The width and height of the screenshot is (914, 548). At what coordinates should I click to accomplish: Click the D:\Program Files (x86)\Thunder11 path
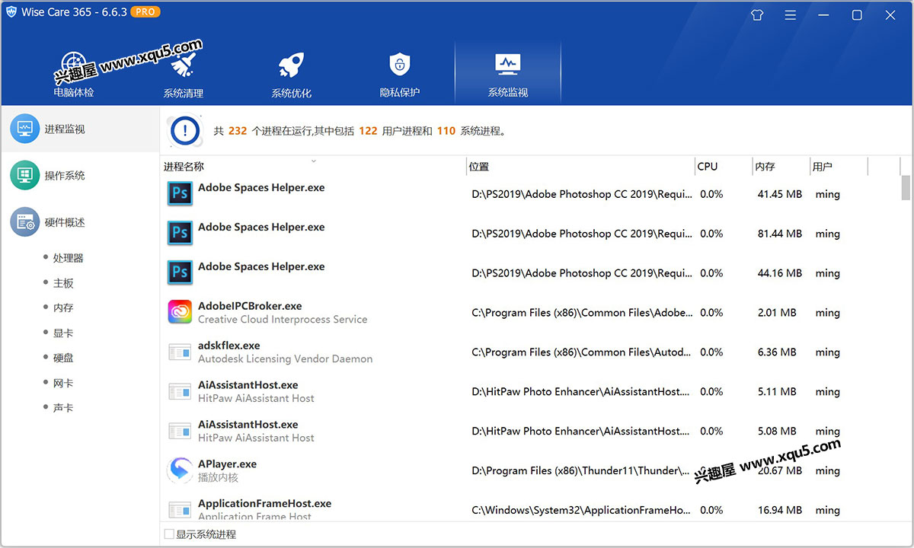580,471
